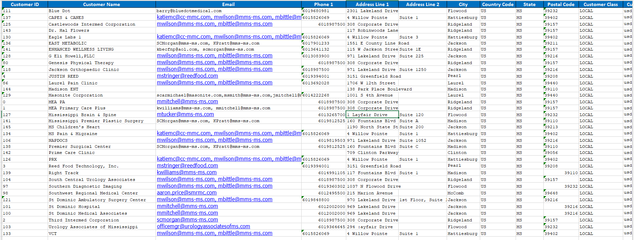Select the State column header
This screenshot has height=240, width=634.
click(529, 4)
